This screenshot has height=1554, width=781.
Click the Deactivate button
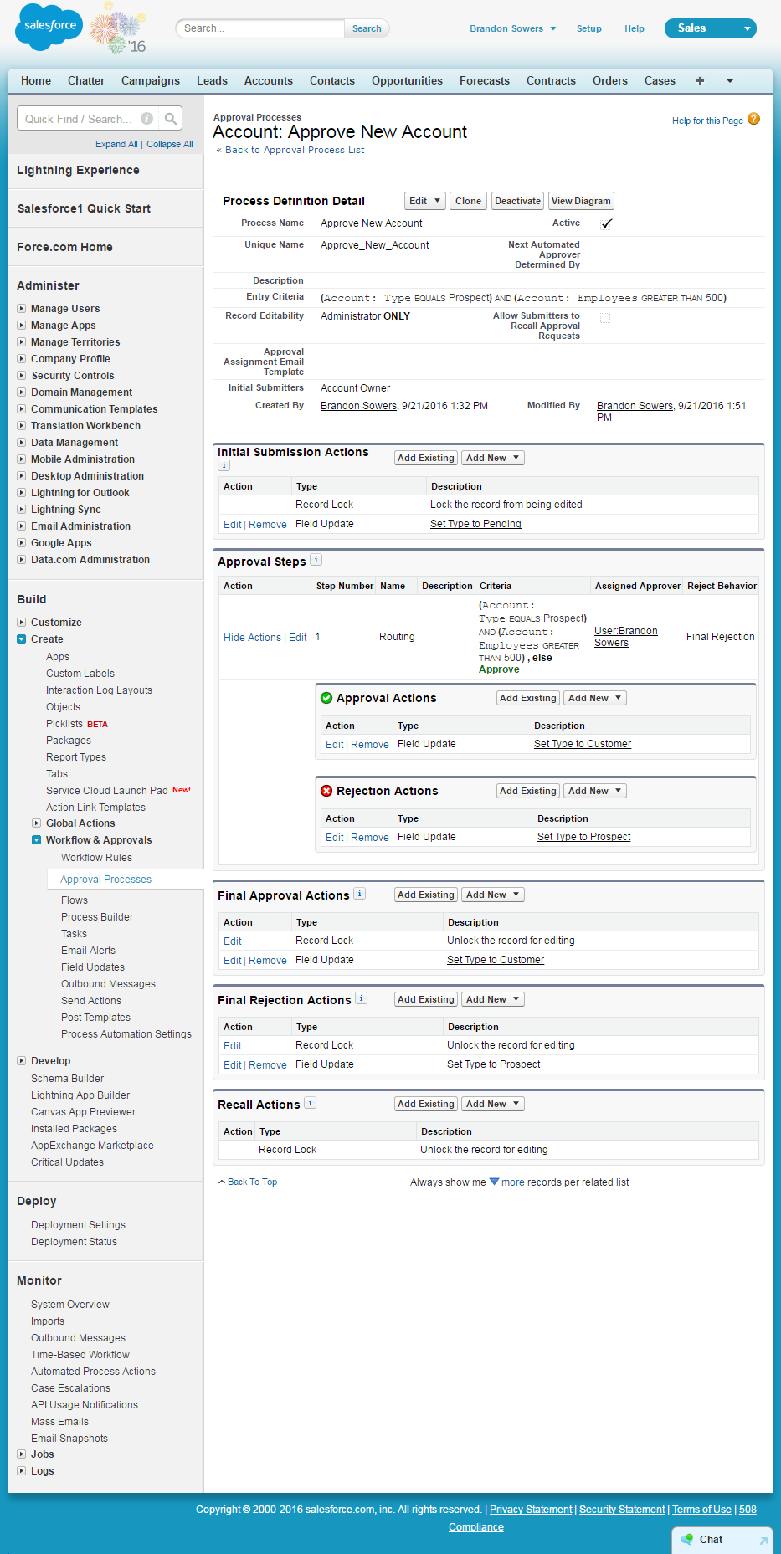[x=517, y=201]
